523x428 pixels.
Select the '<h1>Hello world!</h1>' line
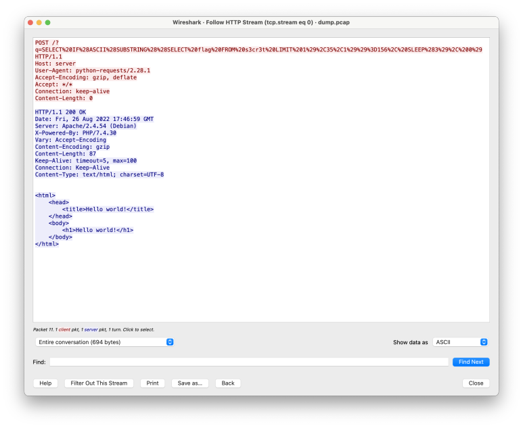(97, 230)
